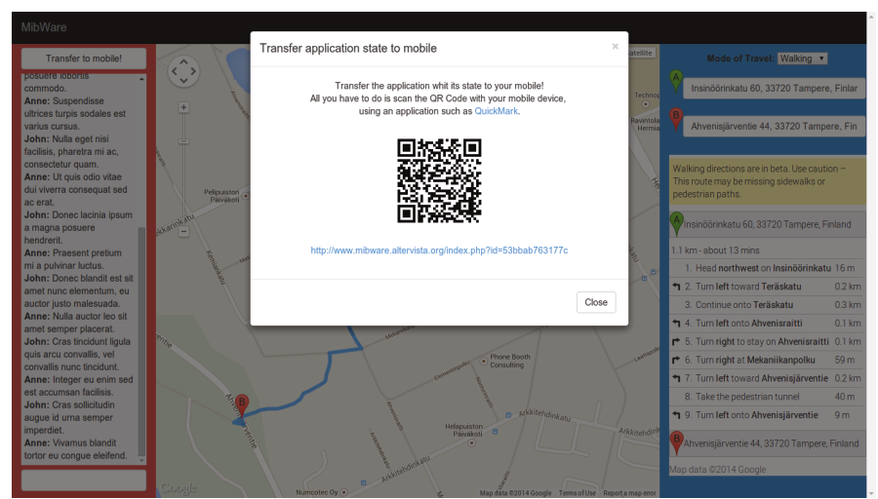Image resolution: width=878 pixels, height=499 pixels.
Task: Click the map zoom in plus button
Action: [x=183, y=107]
